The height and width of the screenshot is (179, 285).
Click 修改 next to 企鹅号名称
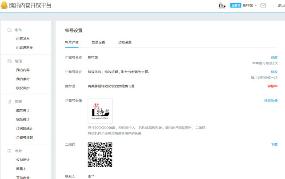274,58
